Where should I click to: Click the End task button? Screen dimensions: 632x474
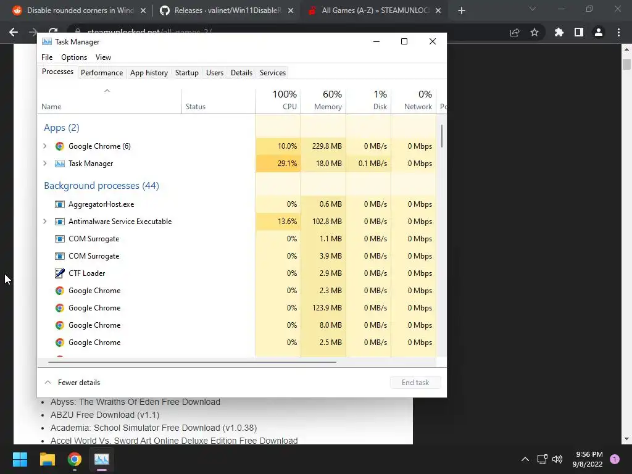click(415, 383)
